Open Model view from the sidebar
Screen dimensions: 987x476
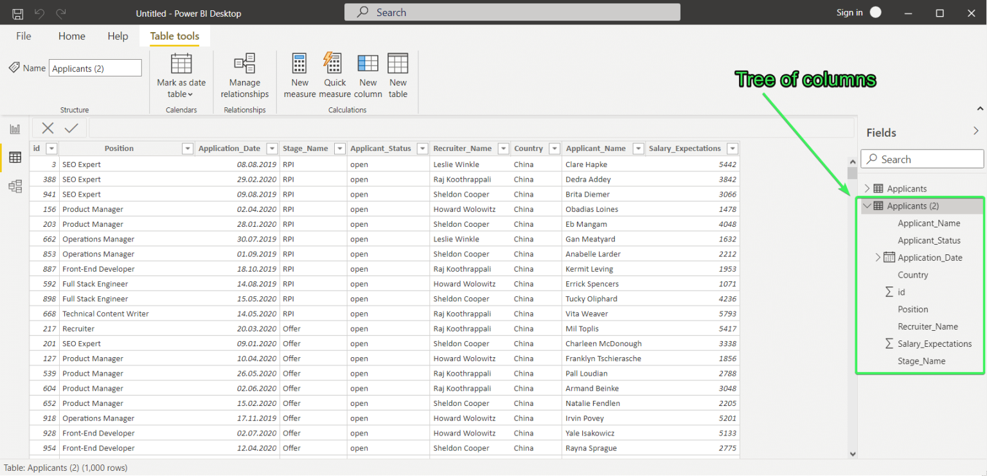(14, 186)
